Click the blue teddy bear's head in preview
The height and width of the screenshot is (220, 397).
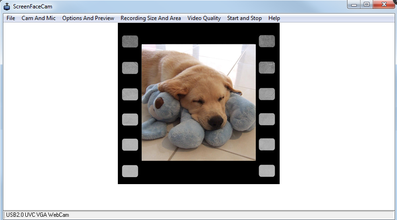click(160, 103)
